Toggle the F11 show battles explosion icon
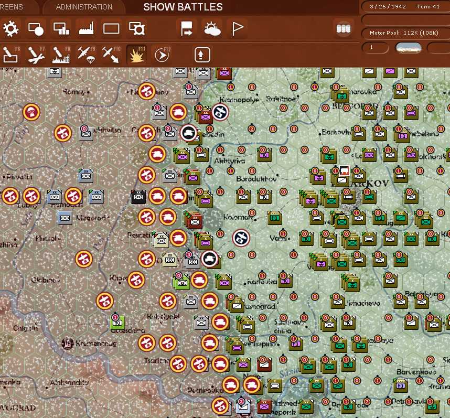This screenshot has width=450, height=418. [136, 54]
